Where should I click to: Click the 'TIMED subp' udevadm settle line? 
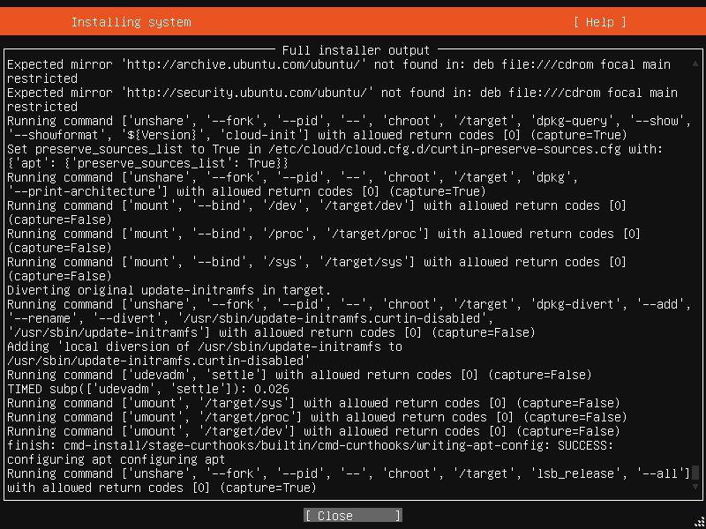tap(148, 389)
